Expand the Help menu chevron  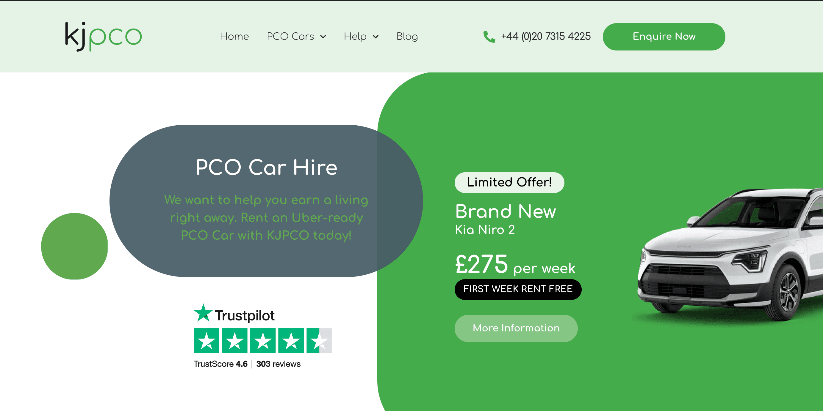[376, 37]
